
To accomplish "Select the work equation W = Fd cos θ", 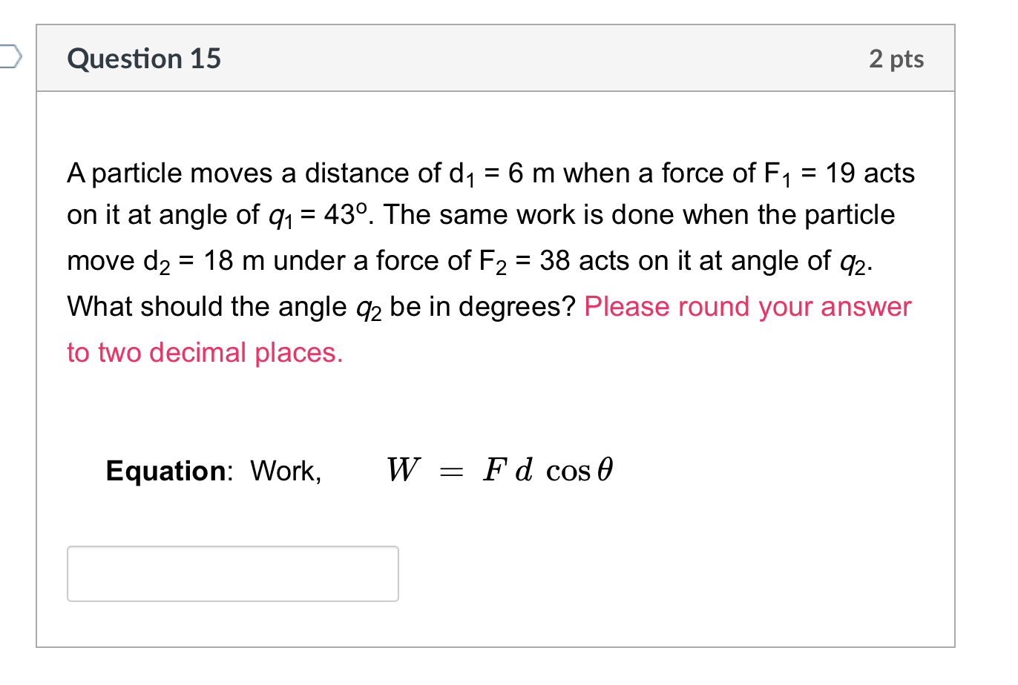I will point(499,469).
